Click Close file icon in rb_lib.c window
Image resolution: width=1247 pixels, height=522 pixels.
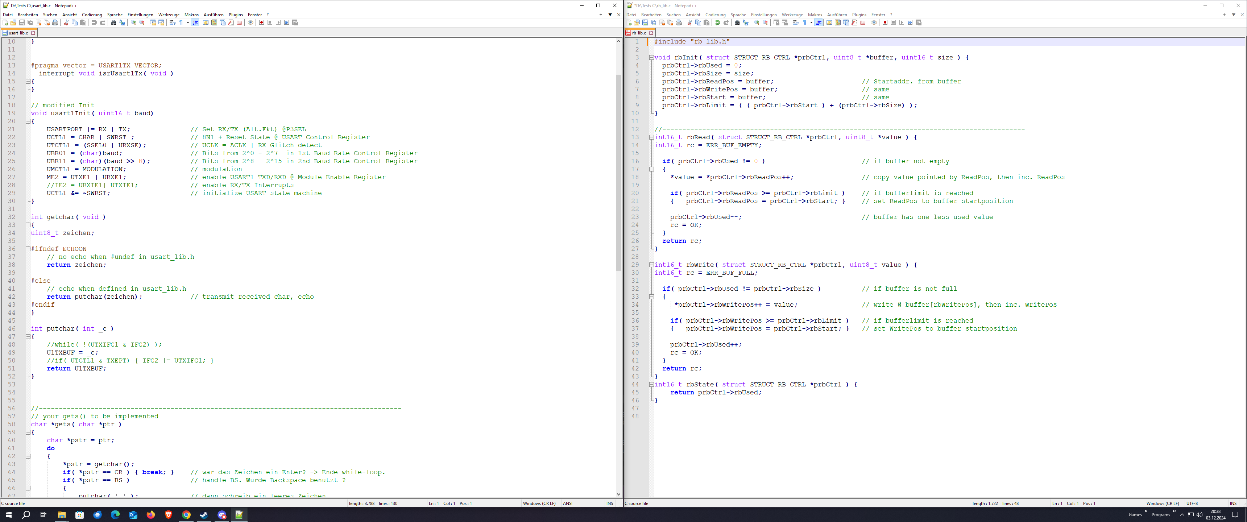click(662, 23)
